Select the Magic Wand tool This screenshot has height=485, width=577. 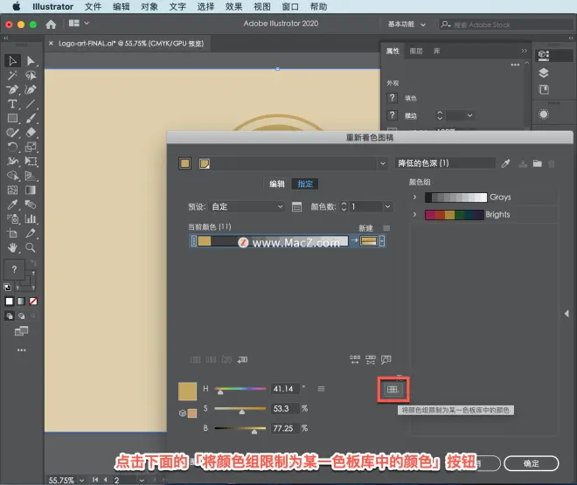12,75
